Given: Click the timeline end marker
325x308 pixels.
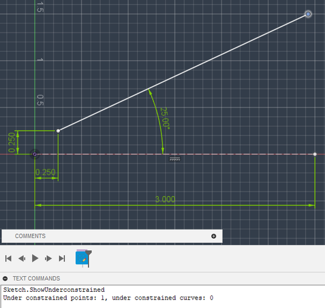Looking at the screenshot, I should tap(88, 259).
